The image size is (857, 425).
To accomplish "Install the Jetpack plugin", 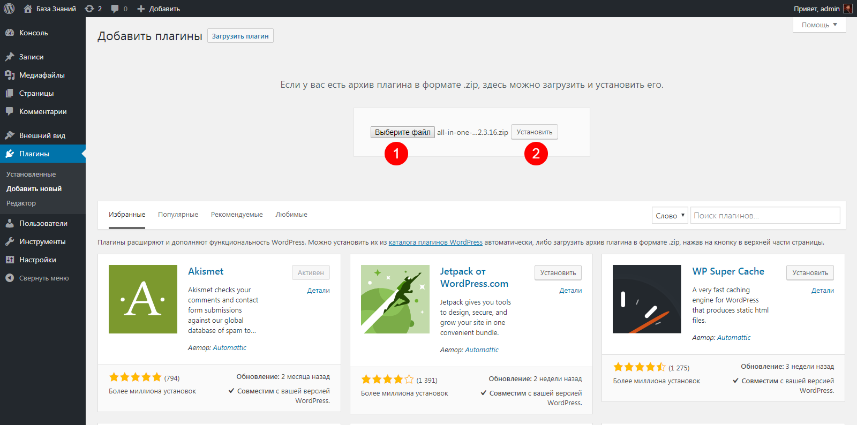I will 558,272.
